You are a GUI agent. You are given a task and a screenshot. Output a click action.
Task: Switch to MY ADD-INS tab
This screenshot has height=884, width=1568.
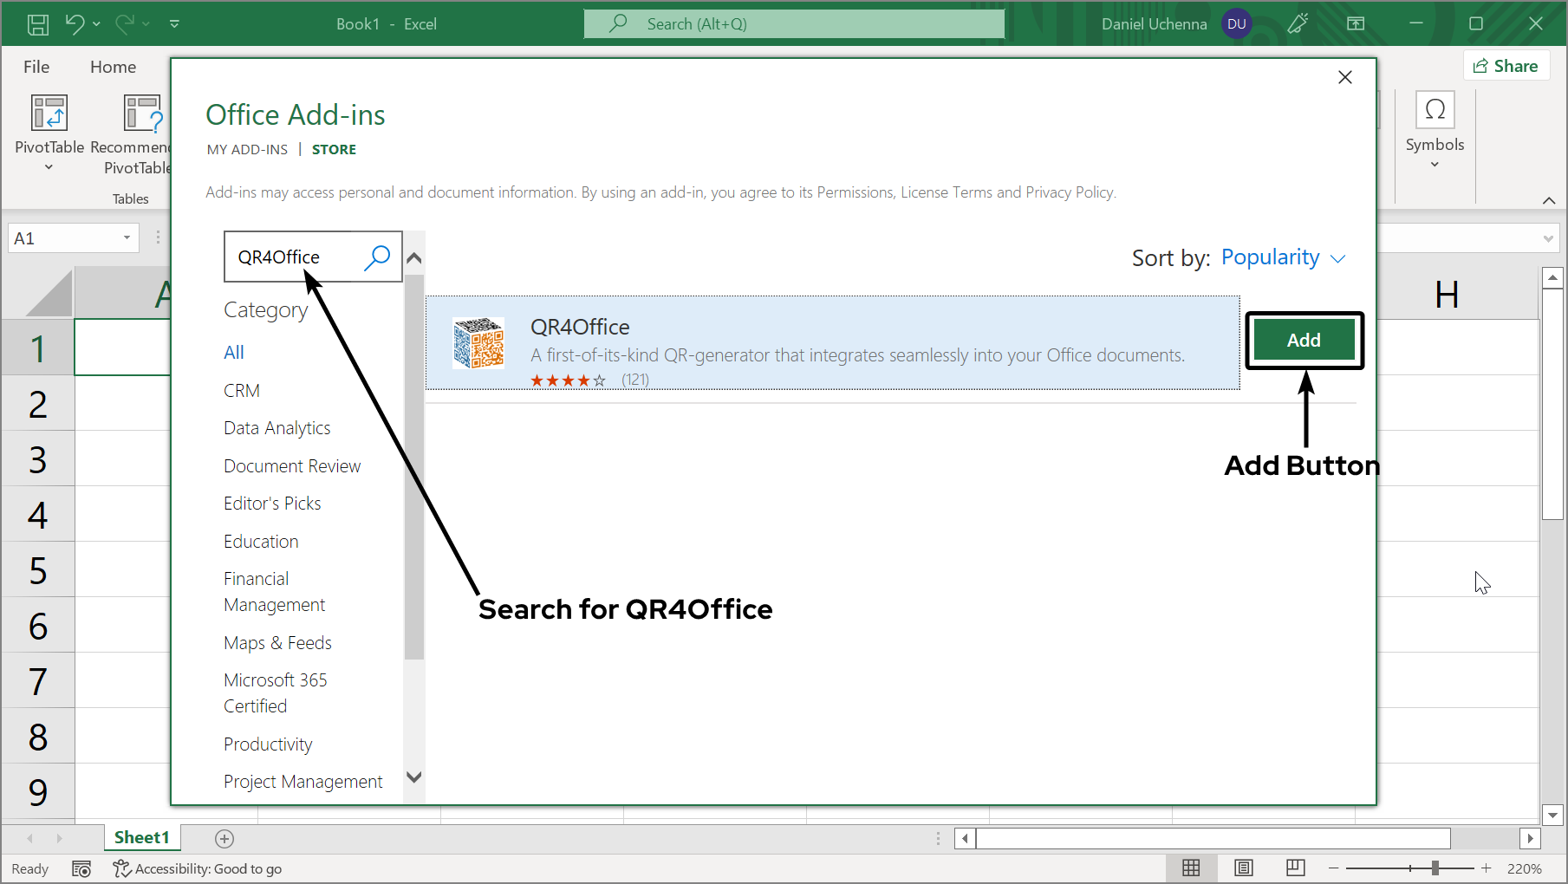(x=247, y=150)
